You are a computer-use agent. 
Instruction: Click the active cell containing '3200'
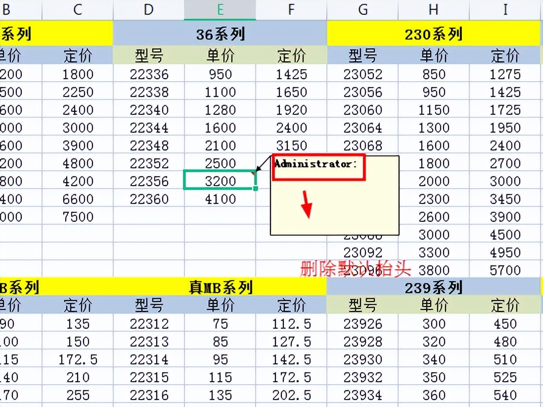(x=220, y=180)
